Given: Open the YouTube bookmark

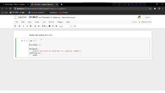Looking at the screenshot, I should 64,13.
